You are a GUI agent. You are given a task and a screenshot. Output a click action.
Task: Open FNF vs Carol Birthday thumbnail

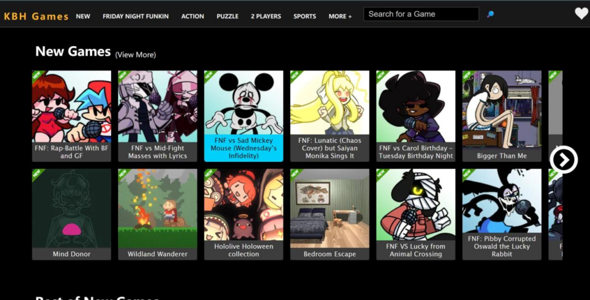(416, 107)
